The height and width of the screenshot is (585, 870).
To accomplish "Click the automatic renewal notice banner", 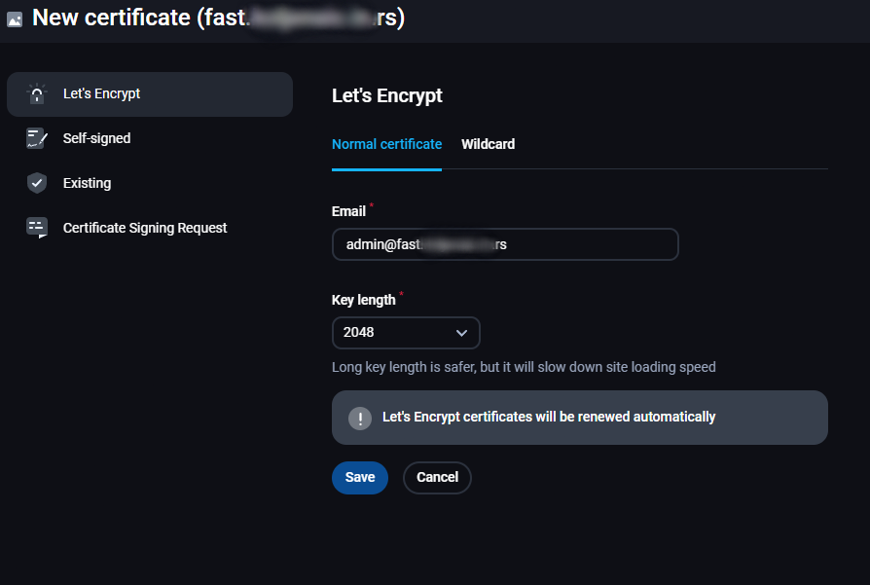I will (x=579, y=418).
